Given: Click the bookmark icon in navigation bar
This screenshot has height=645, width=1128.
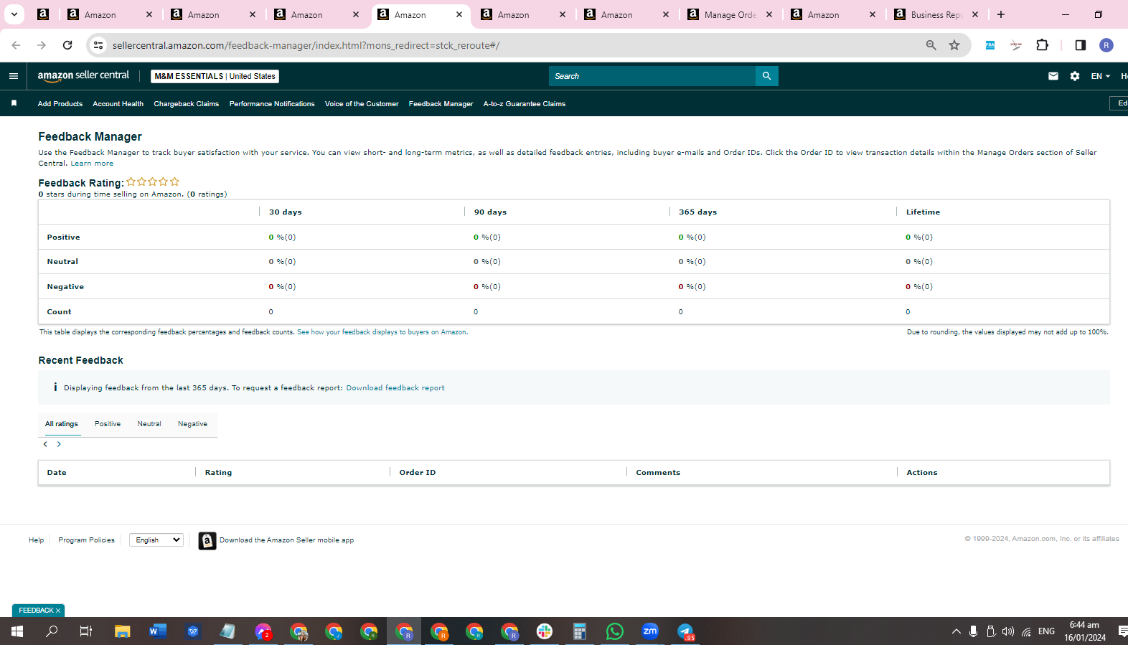Looking at the screenshot, I should tap(14, 103).
